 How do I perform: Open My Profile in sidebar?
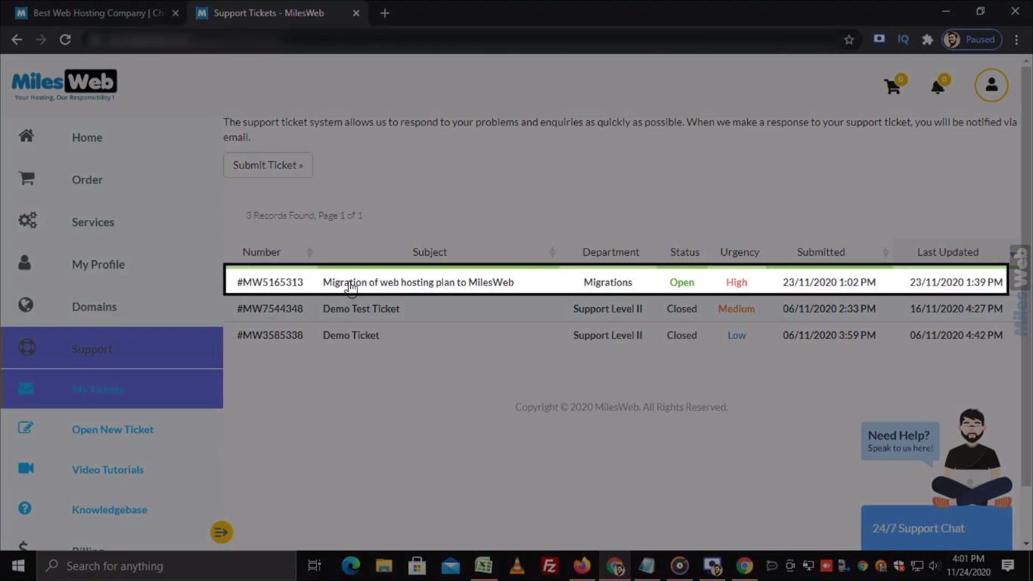pyautogui.click(x=98, y=265)
